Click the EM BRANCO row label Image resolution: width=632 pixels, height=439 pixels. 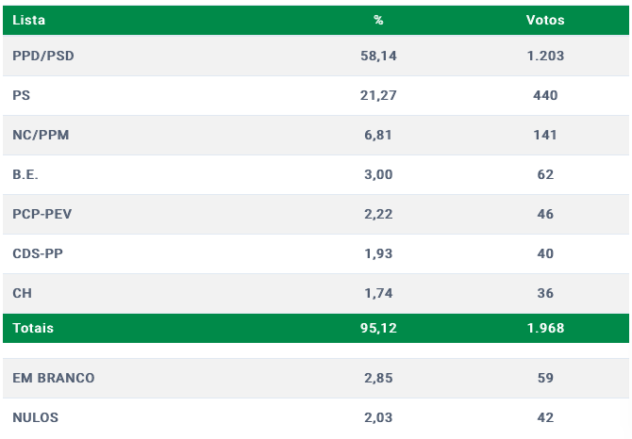(54, 378)
